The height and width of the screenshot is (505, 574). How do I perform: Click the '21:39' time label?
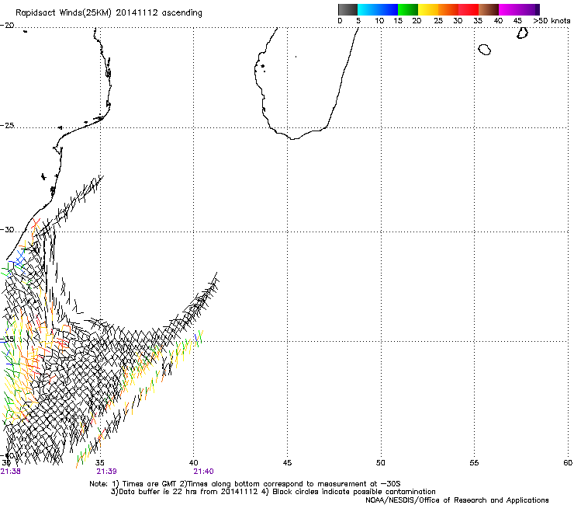[106, 472]
